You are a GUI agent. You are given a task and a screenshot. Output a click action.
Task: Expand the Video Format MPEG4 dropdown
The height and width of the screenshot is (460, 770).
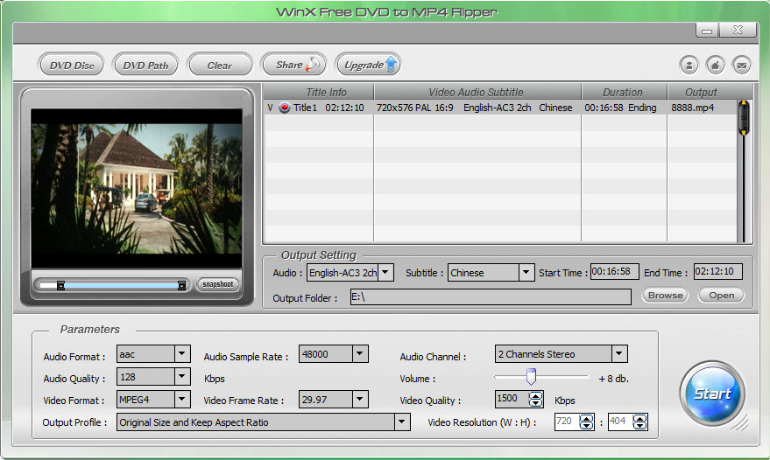(182, 399)
